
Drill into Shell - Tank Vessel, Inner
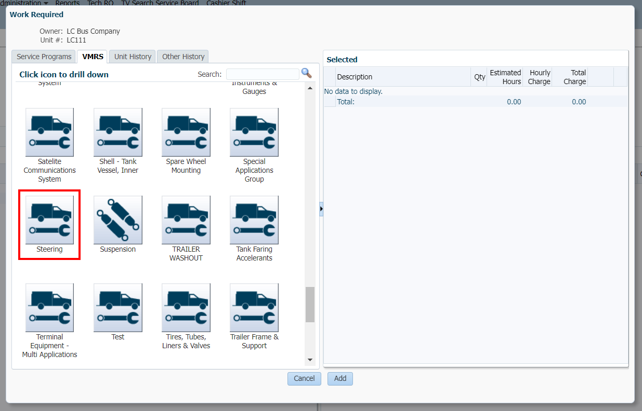pos(118,132)
